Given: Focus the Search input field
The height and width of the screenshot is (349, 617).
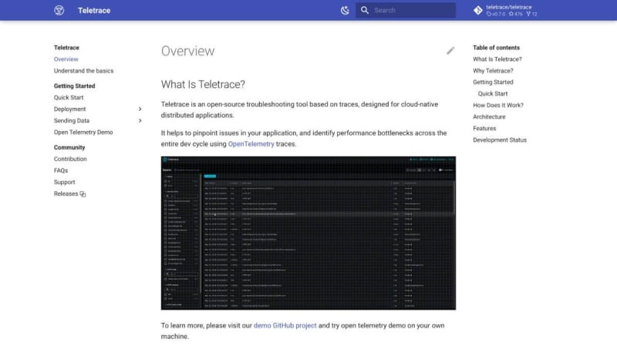Looking at the screenshot, I should coord(406,10).
